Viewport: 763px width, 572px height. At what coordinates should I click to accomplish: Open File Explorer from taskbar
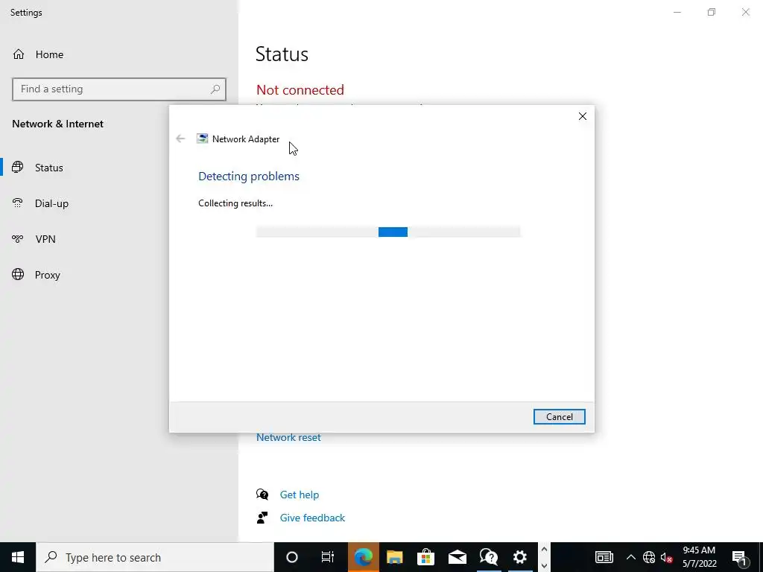coord(395,557)
